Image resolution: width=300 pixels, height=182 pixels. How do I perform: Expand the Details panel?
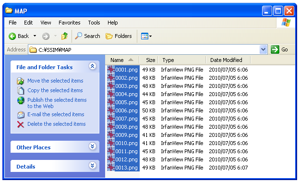click(93, 165)
